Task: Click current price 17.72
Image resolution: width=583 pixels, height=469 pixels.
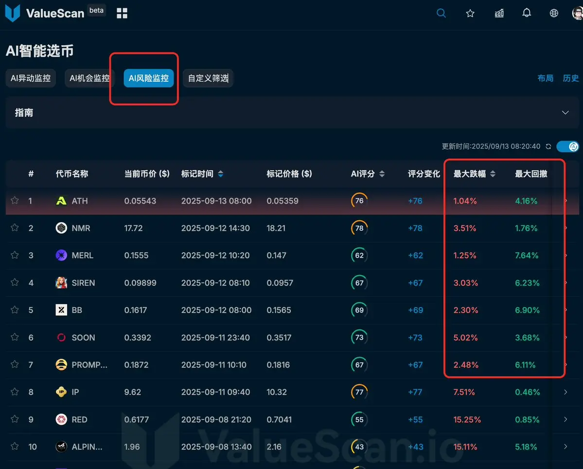Action: pos(134,228)
